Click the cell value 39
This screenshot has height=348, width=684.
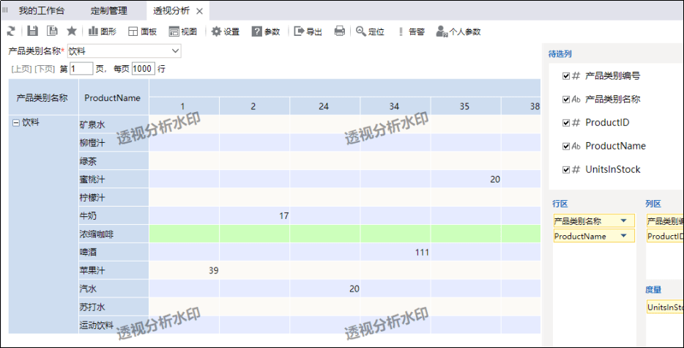213,271
